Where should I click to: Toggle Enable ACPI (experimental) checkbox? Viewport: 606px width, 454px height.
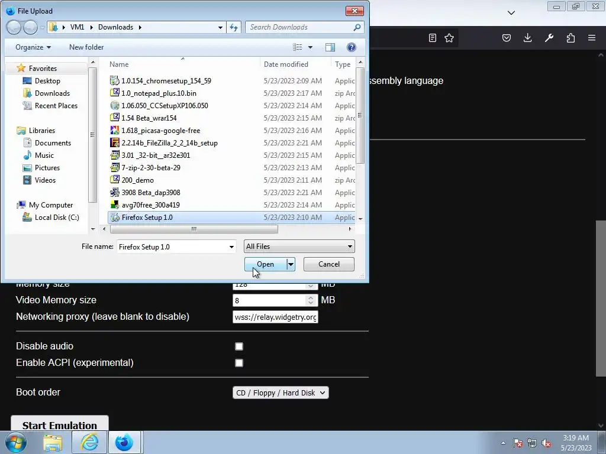tap(239, 363)
